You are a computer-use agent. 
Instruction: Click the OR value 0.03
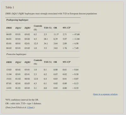click(55, 79)
